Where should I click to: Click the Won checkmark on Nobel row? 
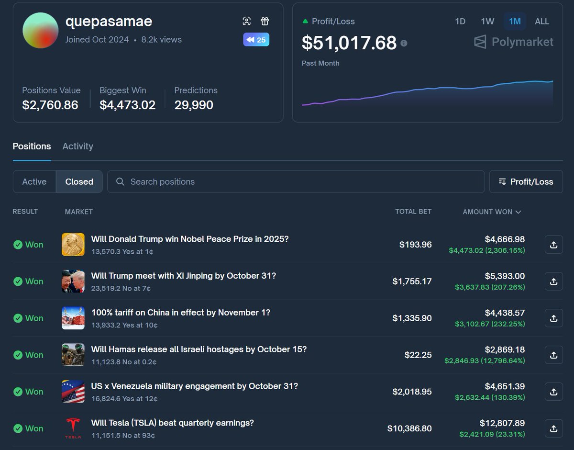[x=18, y=245]
